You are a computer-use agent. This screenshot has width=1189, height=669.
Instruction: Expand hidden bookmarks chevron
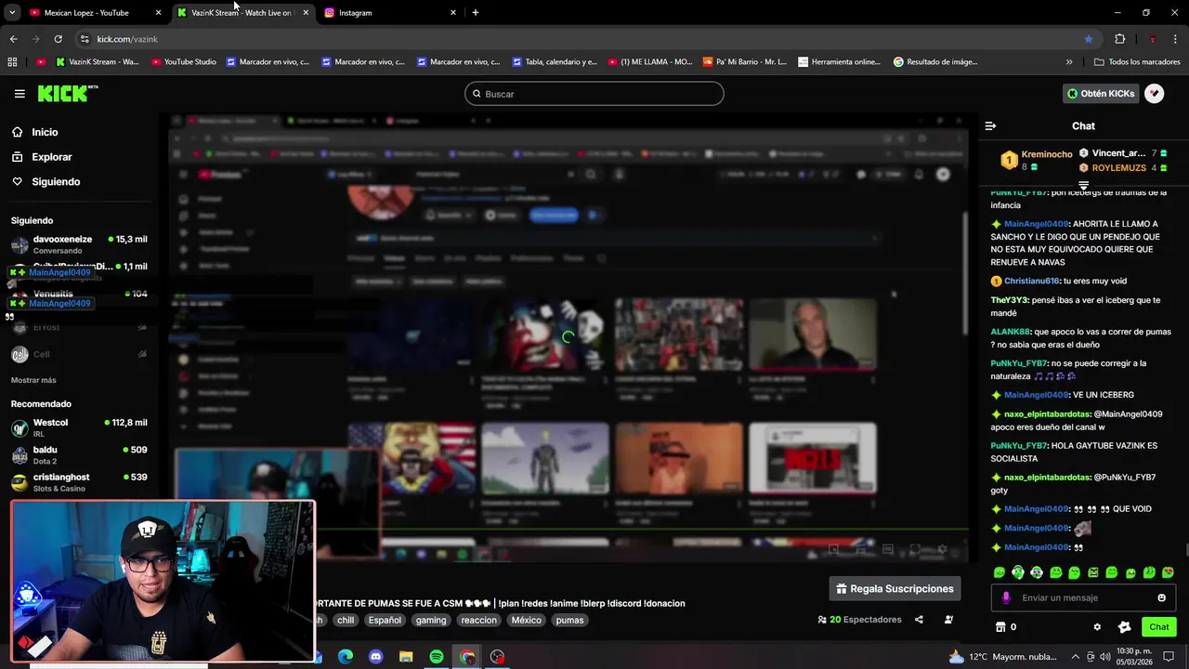(1069, 62)
